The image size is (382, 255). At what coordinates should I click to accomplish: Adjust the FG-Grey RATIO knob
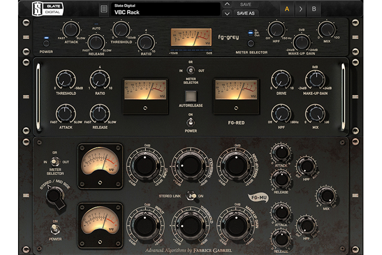(146, 42)
